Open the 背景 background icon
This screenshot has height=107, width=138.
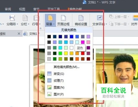tap(50, 18)
